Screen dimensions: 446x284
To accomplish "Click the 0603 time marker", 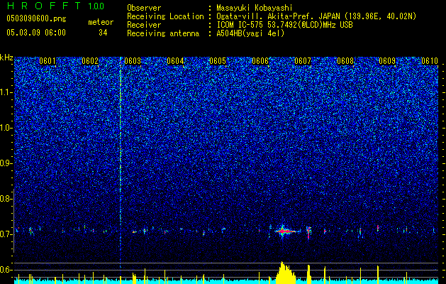I will (x=133, y=61).
